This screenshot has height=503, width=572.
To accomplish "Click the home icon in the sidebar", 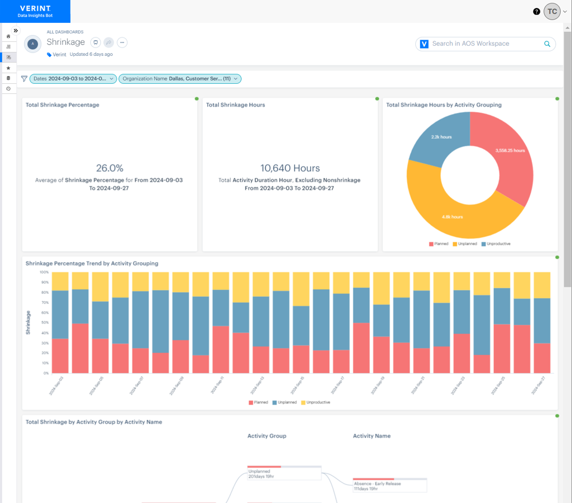I will pyautogui.click(x=8, y=36).
